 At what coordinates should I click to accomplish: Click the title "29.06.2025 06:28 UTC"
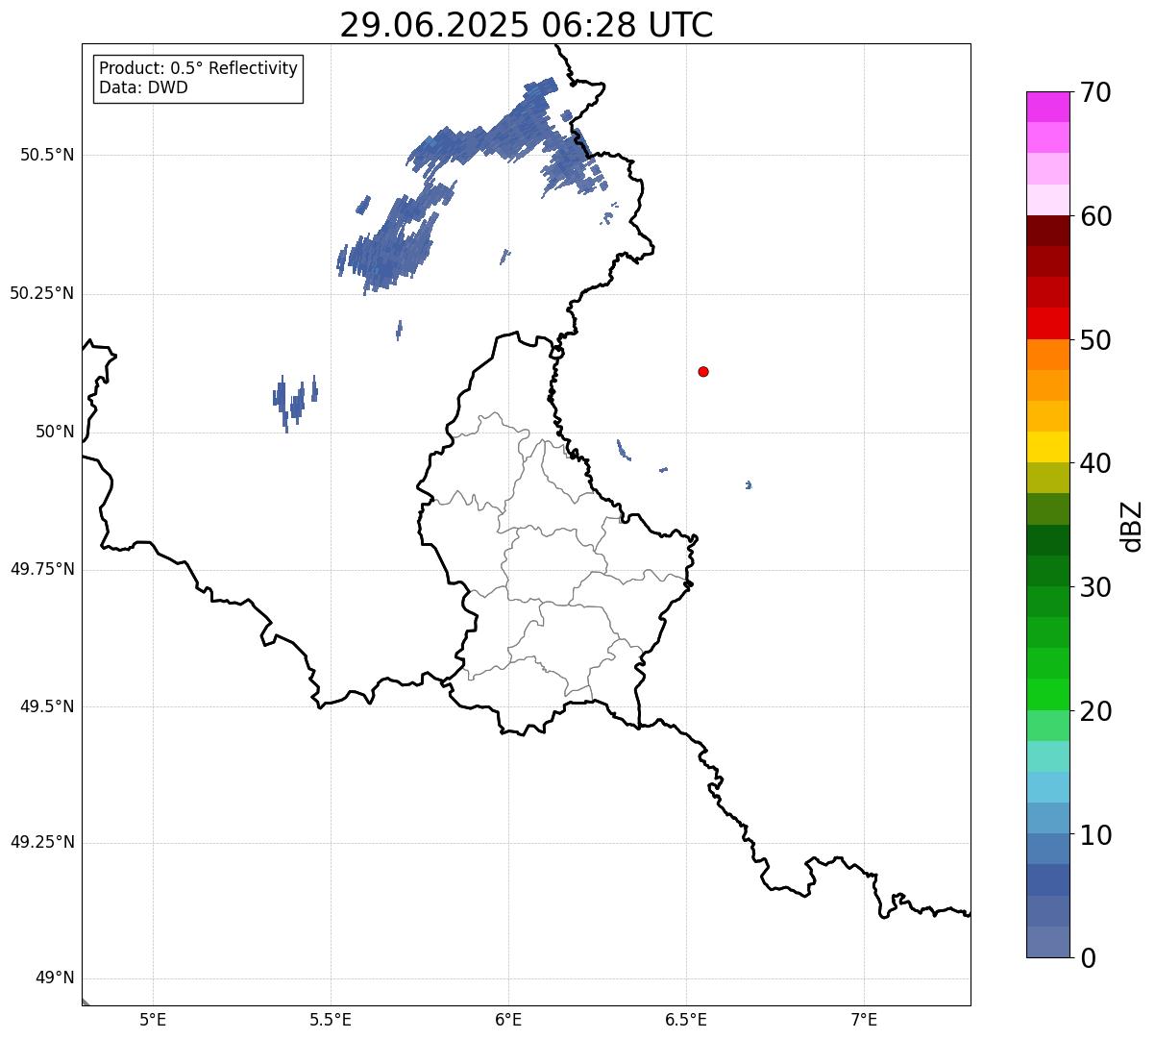[527, 25]
